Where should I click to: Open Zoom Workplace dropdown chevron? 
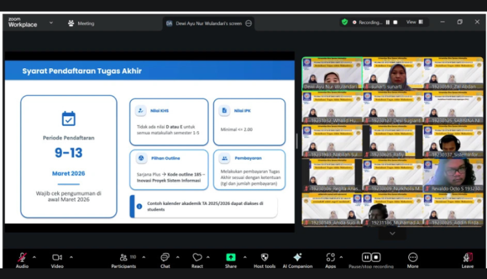(x=51, y=23)
